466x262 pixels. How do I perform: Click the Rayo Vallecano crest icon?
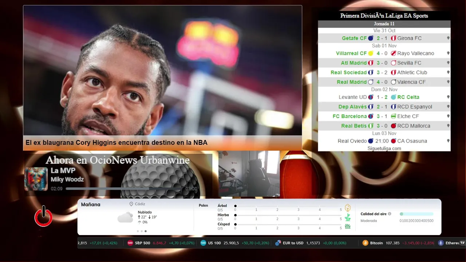pyautogui.click(x=393, y=53)
